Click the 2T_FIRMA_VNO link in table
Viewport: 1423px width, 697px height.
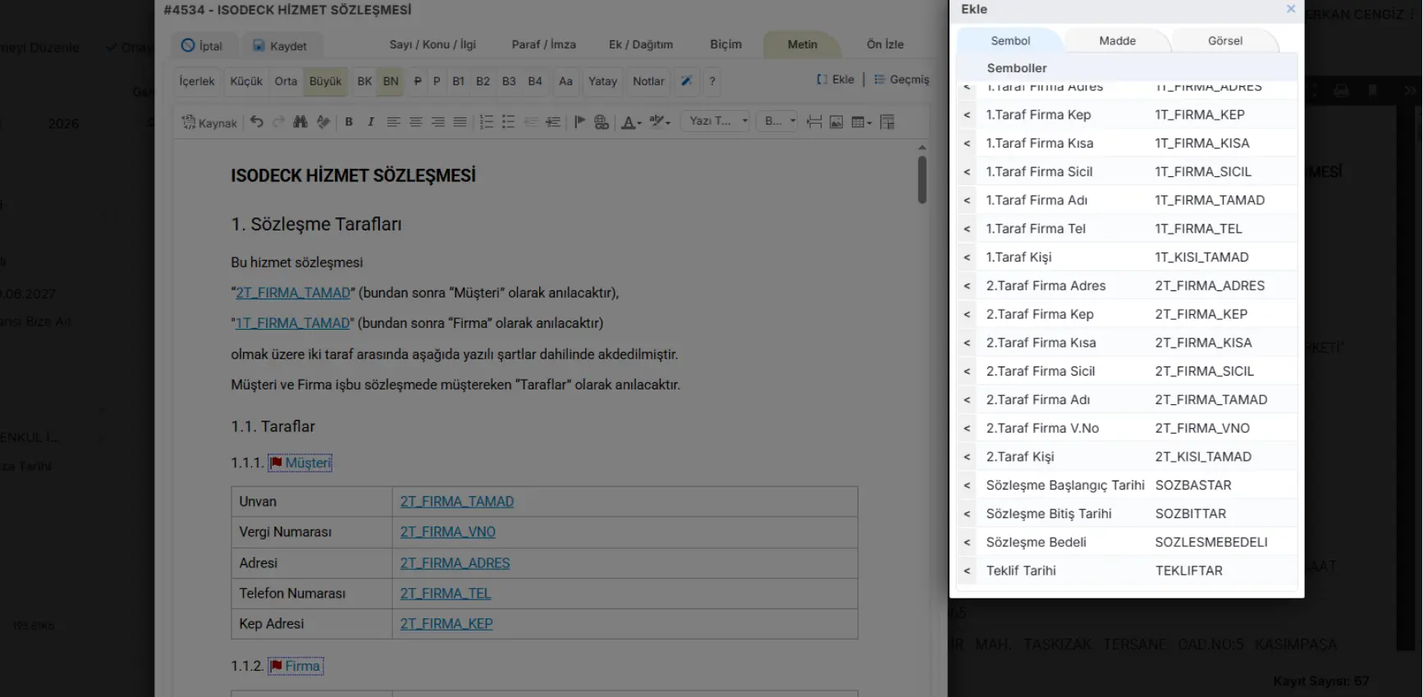click(447, 532)
